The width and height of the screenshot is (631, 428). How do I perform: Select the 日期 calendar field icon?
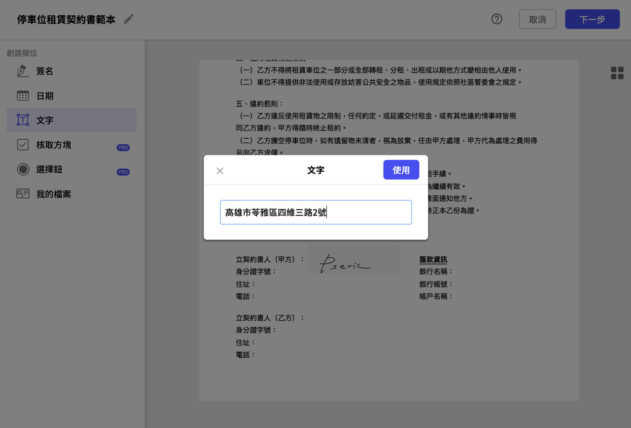point(23,96)
